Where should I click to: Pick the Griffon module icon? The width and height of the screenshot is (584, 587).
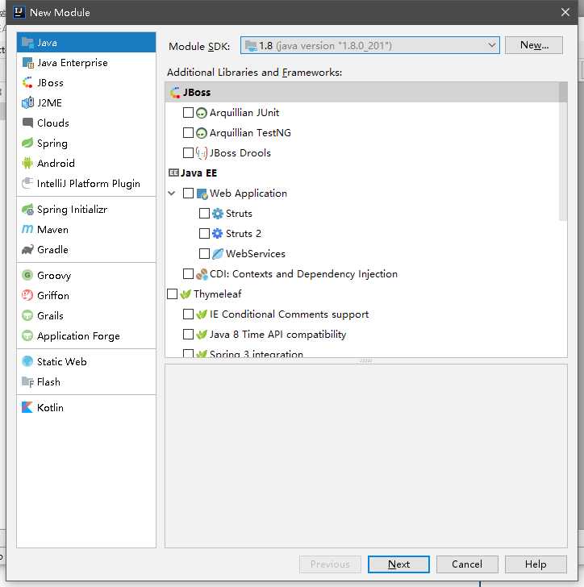point(27,295)
